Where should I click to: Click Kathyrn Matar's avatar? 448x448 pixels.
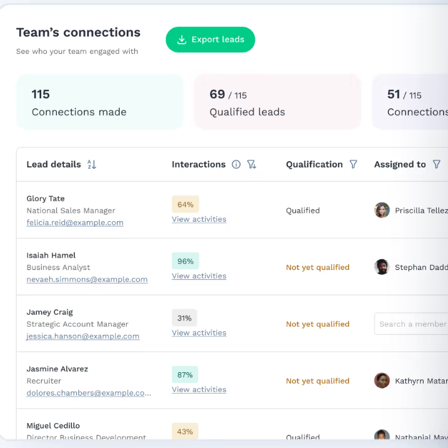(x=382, y=381)
